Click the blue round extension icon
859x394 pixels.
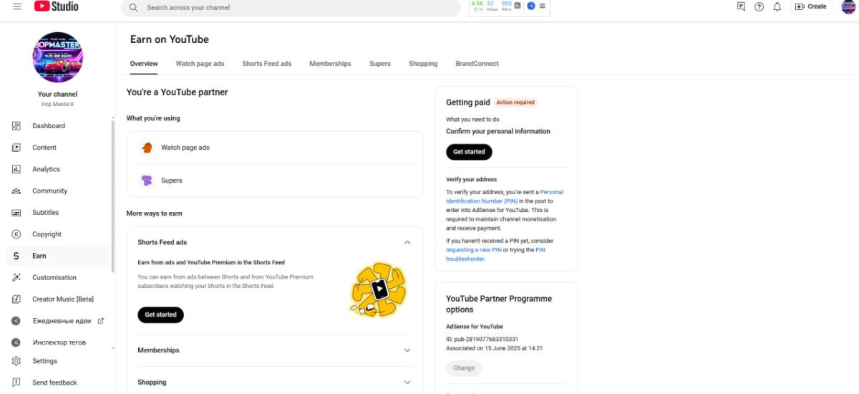coord(531,6)
